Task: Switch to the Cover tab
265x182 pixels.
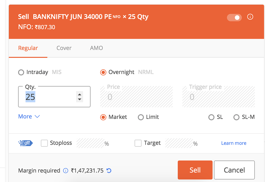Action: (64, 48)
